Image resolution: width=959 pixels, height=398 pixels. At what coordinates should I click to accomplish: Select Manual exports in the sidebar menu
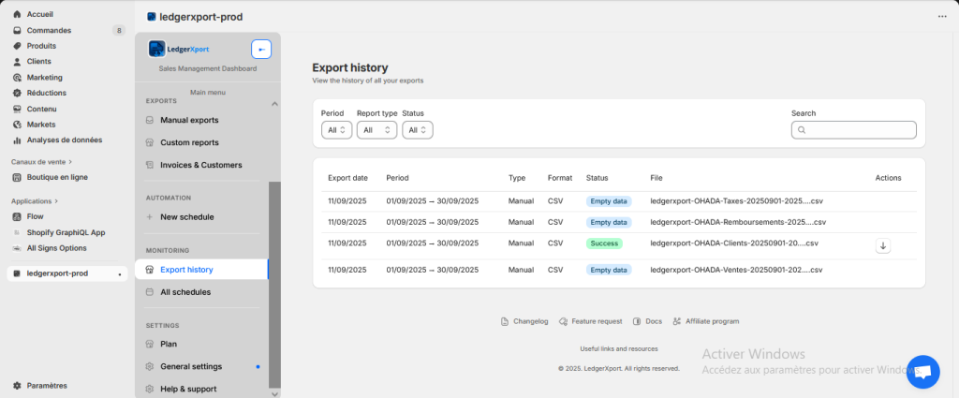pyautogui.click(x=189, y=120)
